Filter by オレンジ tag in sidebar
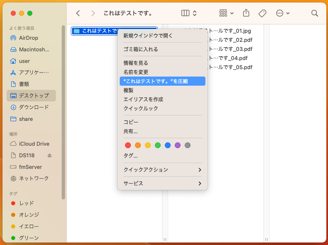Viewport: 328px width, 245px height. pyautogui.click(x=31, y=215)
